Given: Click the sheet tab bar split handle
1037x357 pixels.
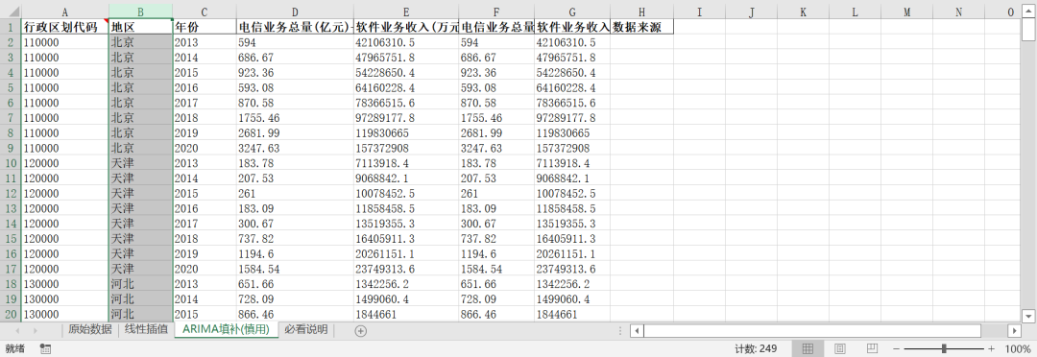Looking at the screenshot, I should (619, 330).
